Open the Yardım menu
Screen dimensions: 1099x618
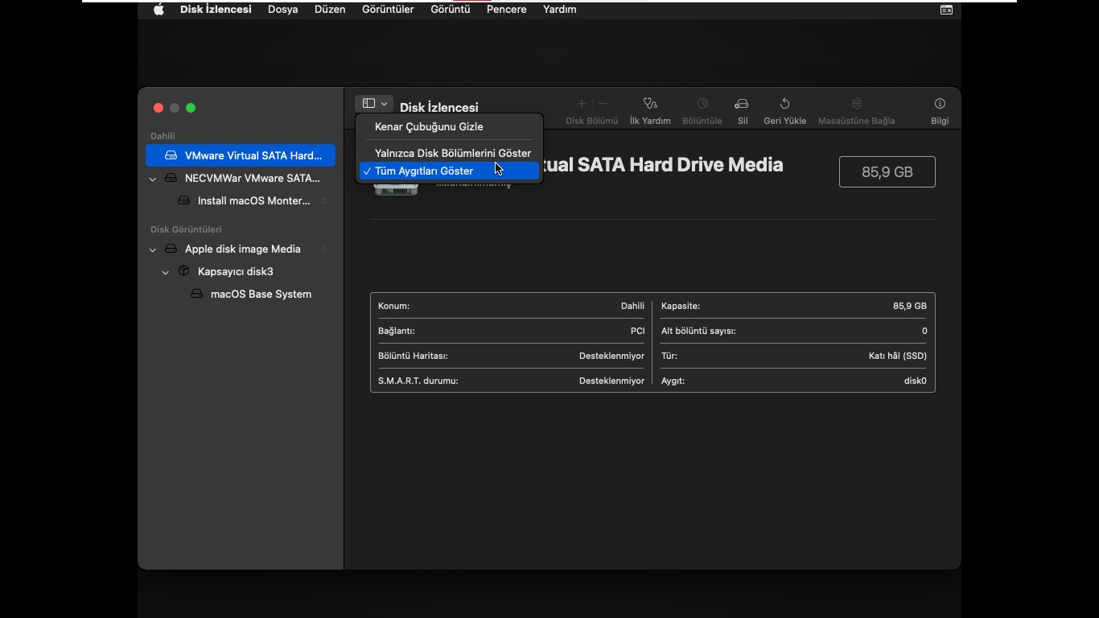pyautogui.click(x=559, y=10)
